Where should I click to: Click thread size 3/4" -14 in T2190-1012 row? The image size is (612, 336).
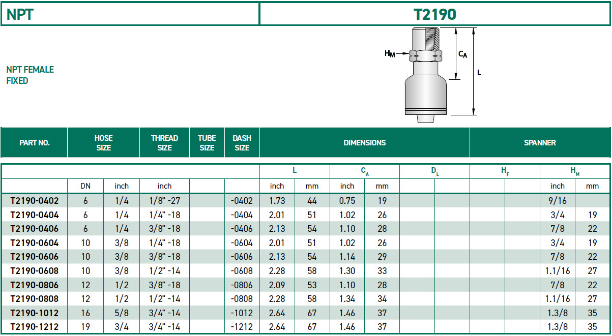[165, 313]
